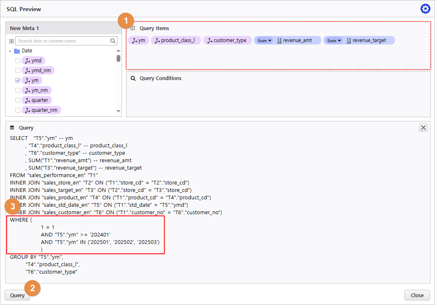The height and width of the screenshot is (305, 435).
Task: Click the Query Conditions magnifier icon
Action: click(x=133, y=78)
